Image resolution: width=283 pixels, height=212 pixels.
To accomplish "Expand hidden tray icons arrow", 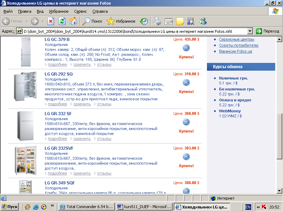I will [258, 207].
